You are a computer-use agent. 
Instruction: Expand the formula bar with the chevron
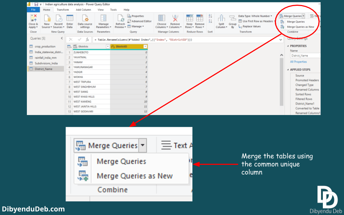[x=281, y=40]
